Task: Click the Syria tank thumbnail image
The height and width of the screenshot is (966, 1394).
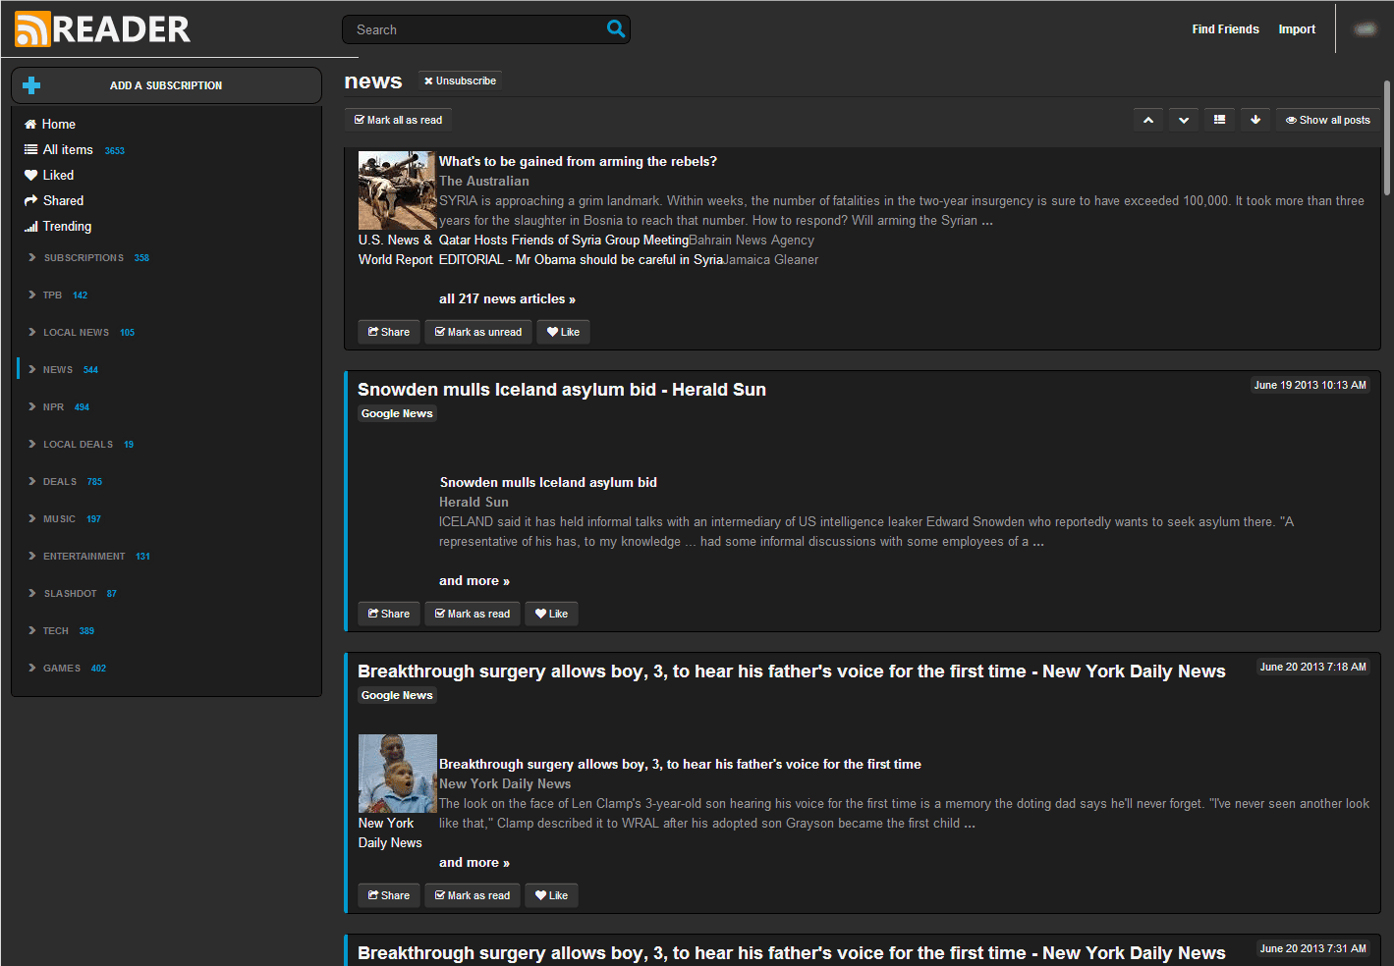Action: pos(397,190)
